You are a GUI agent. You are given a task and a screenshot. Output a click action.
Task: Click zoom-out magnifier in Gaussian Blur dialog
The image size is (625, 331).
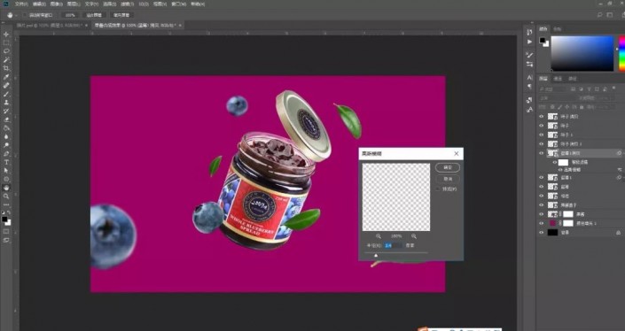(378, 236)
